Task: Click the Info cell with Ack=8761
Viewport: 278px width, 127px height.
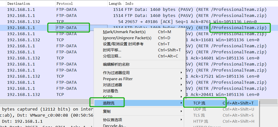Action: click(191, 22)
